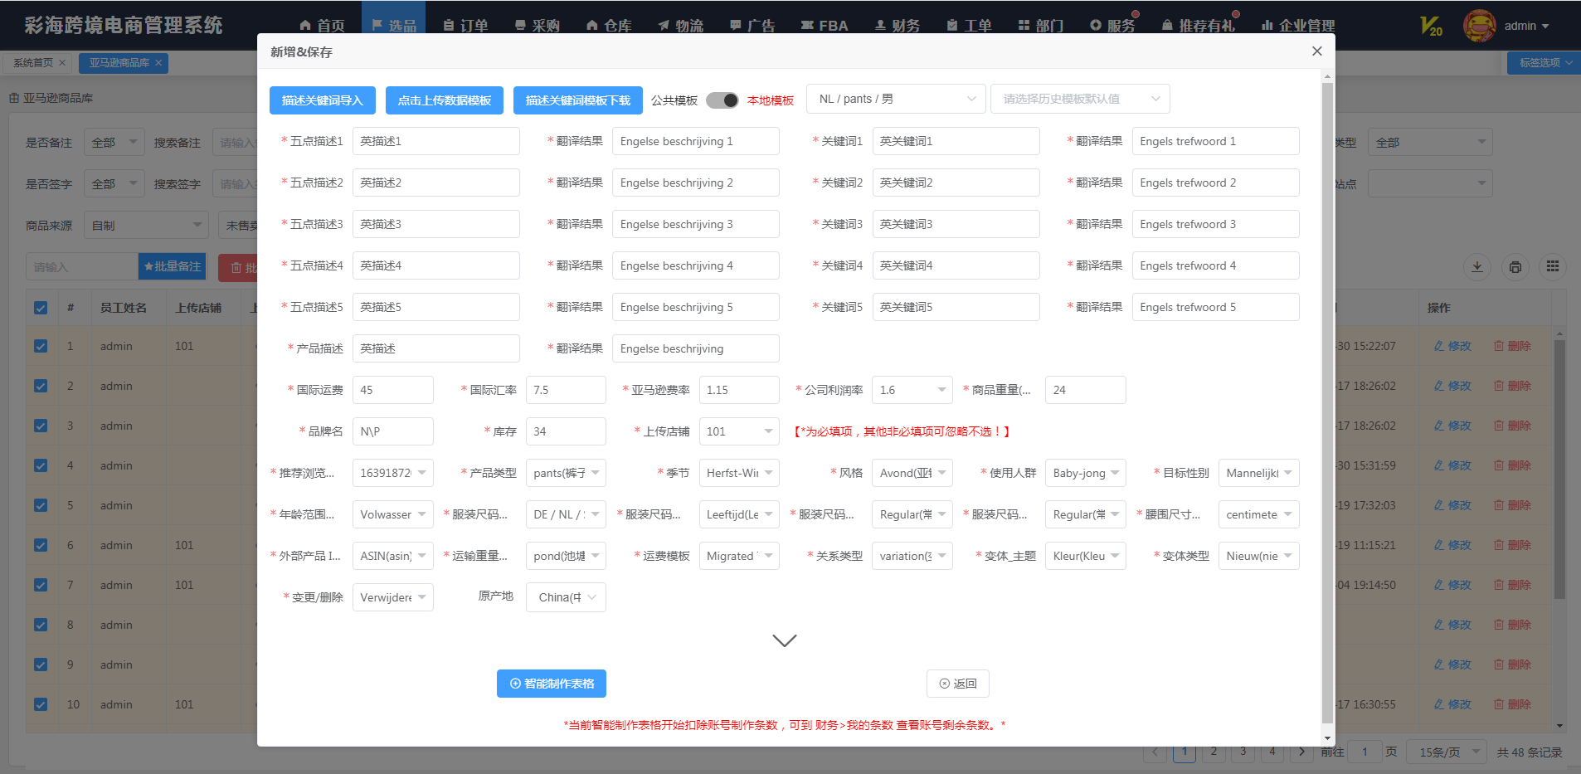
Task: Click the admin avatar picture
Action: 1479,27
